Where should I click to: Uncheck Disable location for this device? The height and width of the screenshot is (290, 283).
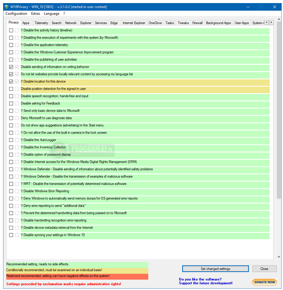point(11,82)
